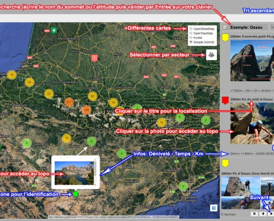
Task: Open the yellow cluster marker 17
Action: 66,138
